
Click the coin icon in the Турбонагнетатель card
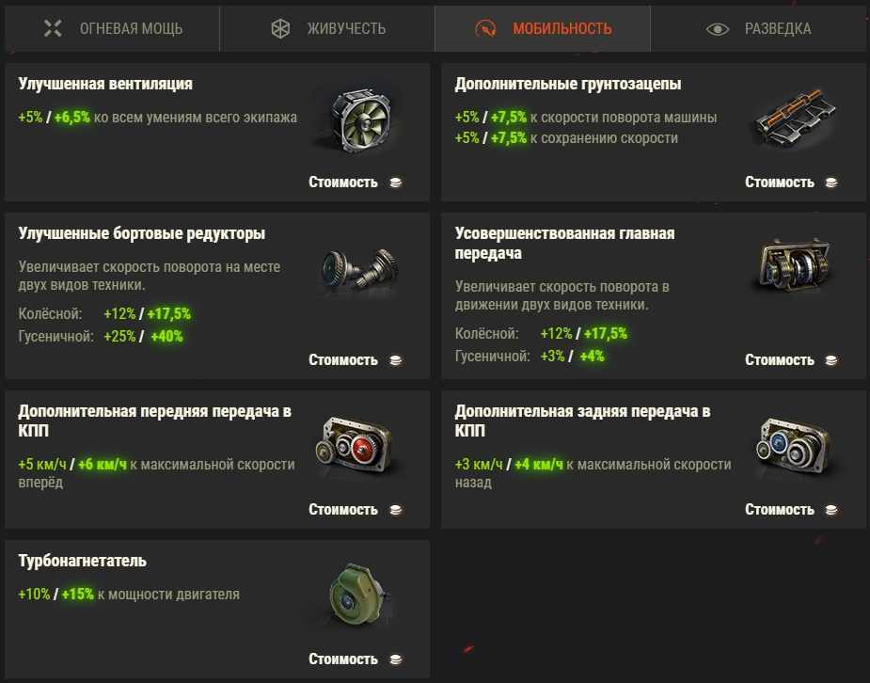396,659
